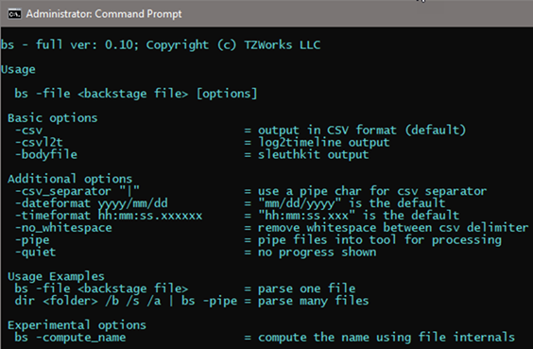533x349 pixels.
Task: Click the Usage Examples heading
Action: [56, 276]
